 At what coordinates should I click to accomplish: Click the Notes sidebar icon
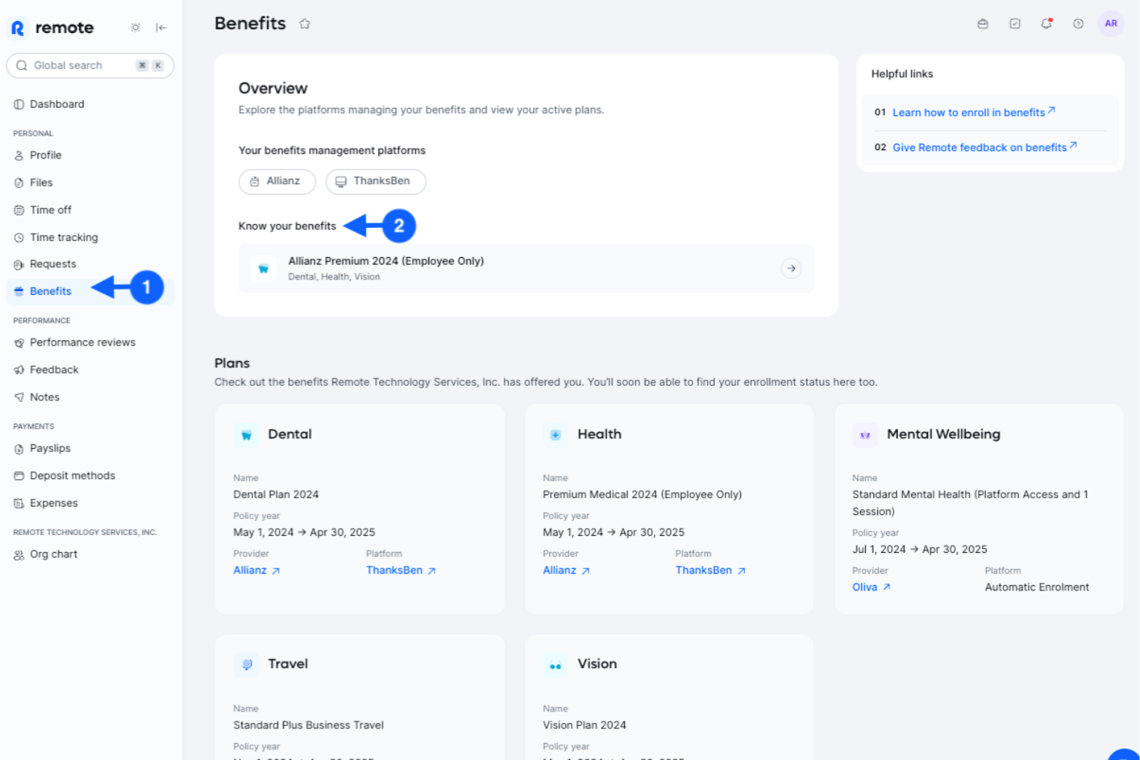[19, 397]
